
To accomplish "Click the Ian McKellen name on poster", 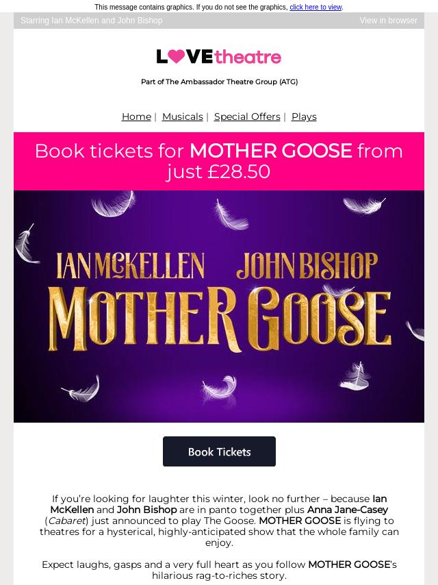I will 130,266.
